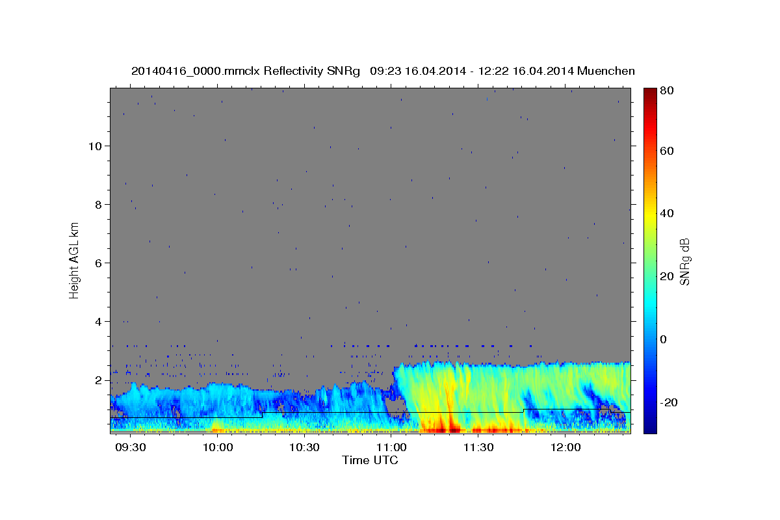Click the colorbar value 80

(666, 91)
